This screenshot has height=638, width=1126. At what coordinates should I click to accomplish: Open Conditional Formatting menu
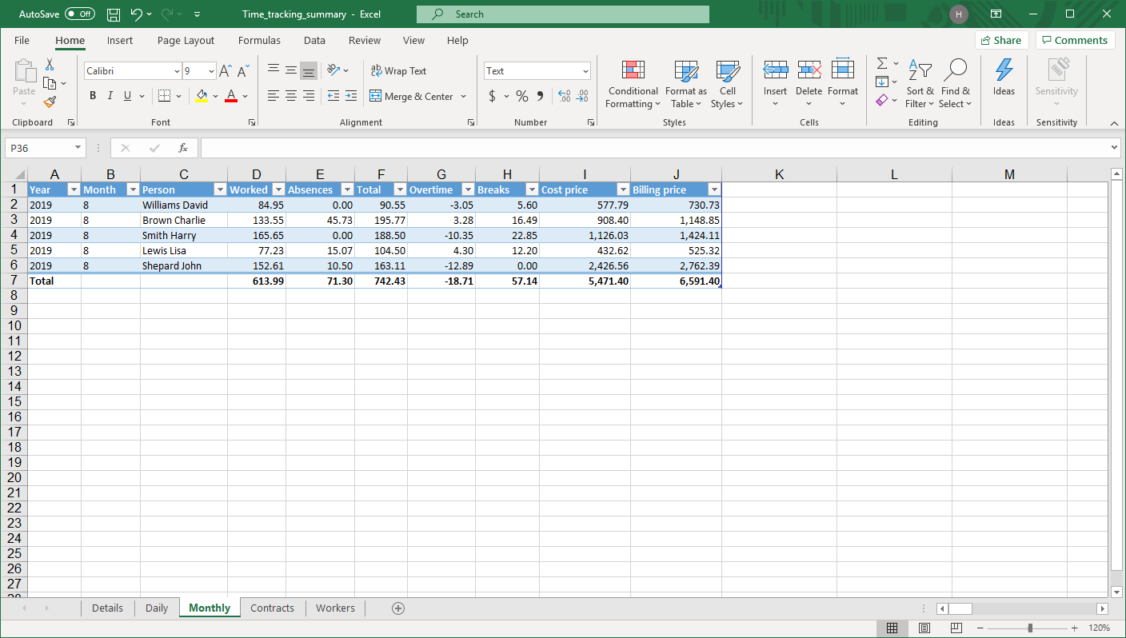pyautogui.click(x=633, y=83)
